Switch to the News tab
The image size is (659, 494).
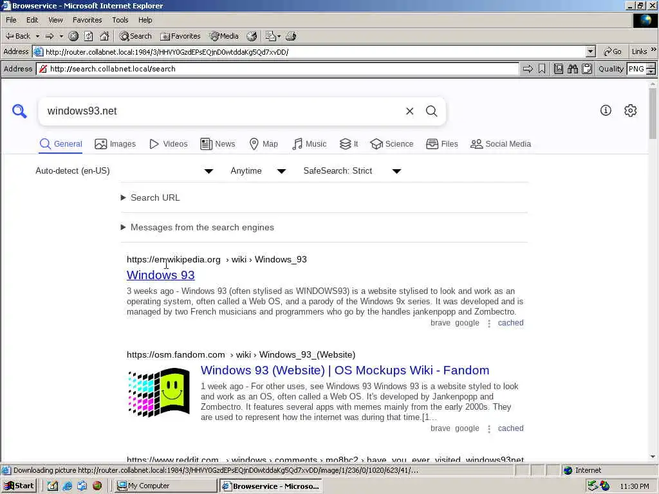(x=218, y=144)
